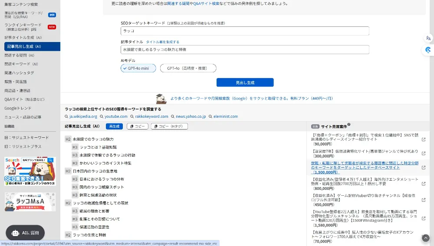This screenshot has width=434, height=246.
Task: Click the 再生成 button
Action: coord(114,126)
